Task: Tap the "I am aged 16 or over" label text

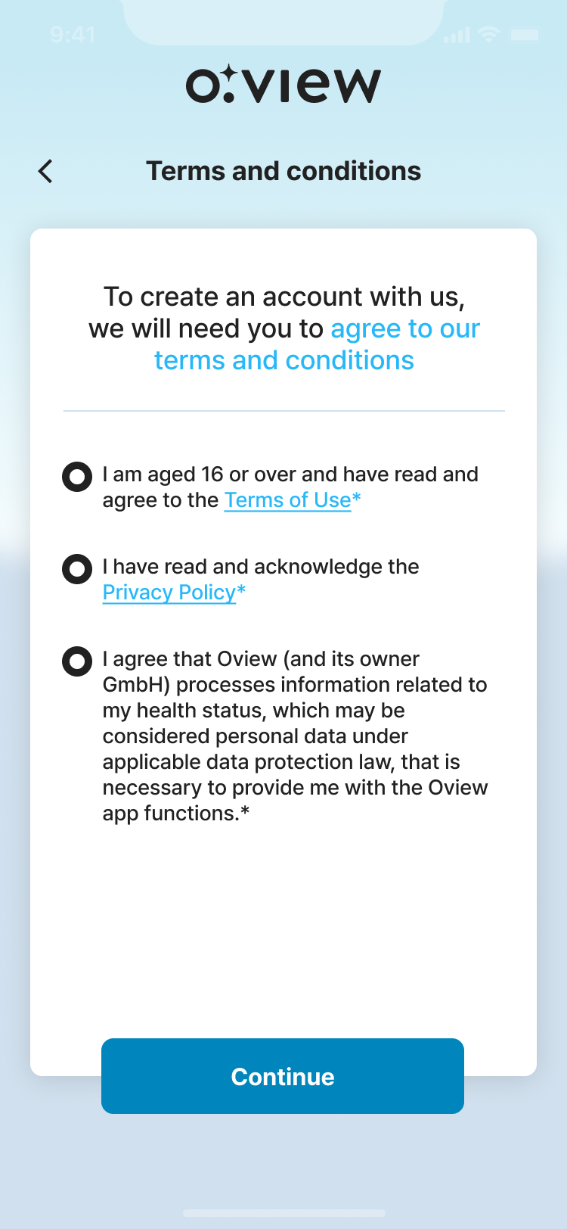Action: tap(290, 474)
